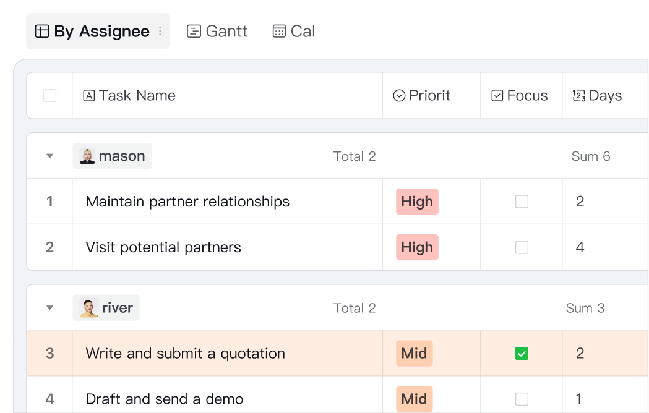Collapse the mason group
The width and height of the screenshot is (649, 413).
click(50, 156)
